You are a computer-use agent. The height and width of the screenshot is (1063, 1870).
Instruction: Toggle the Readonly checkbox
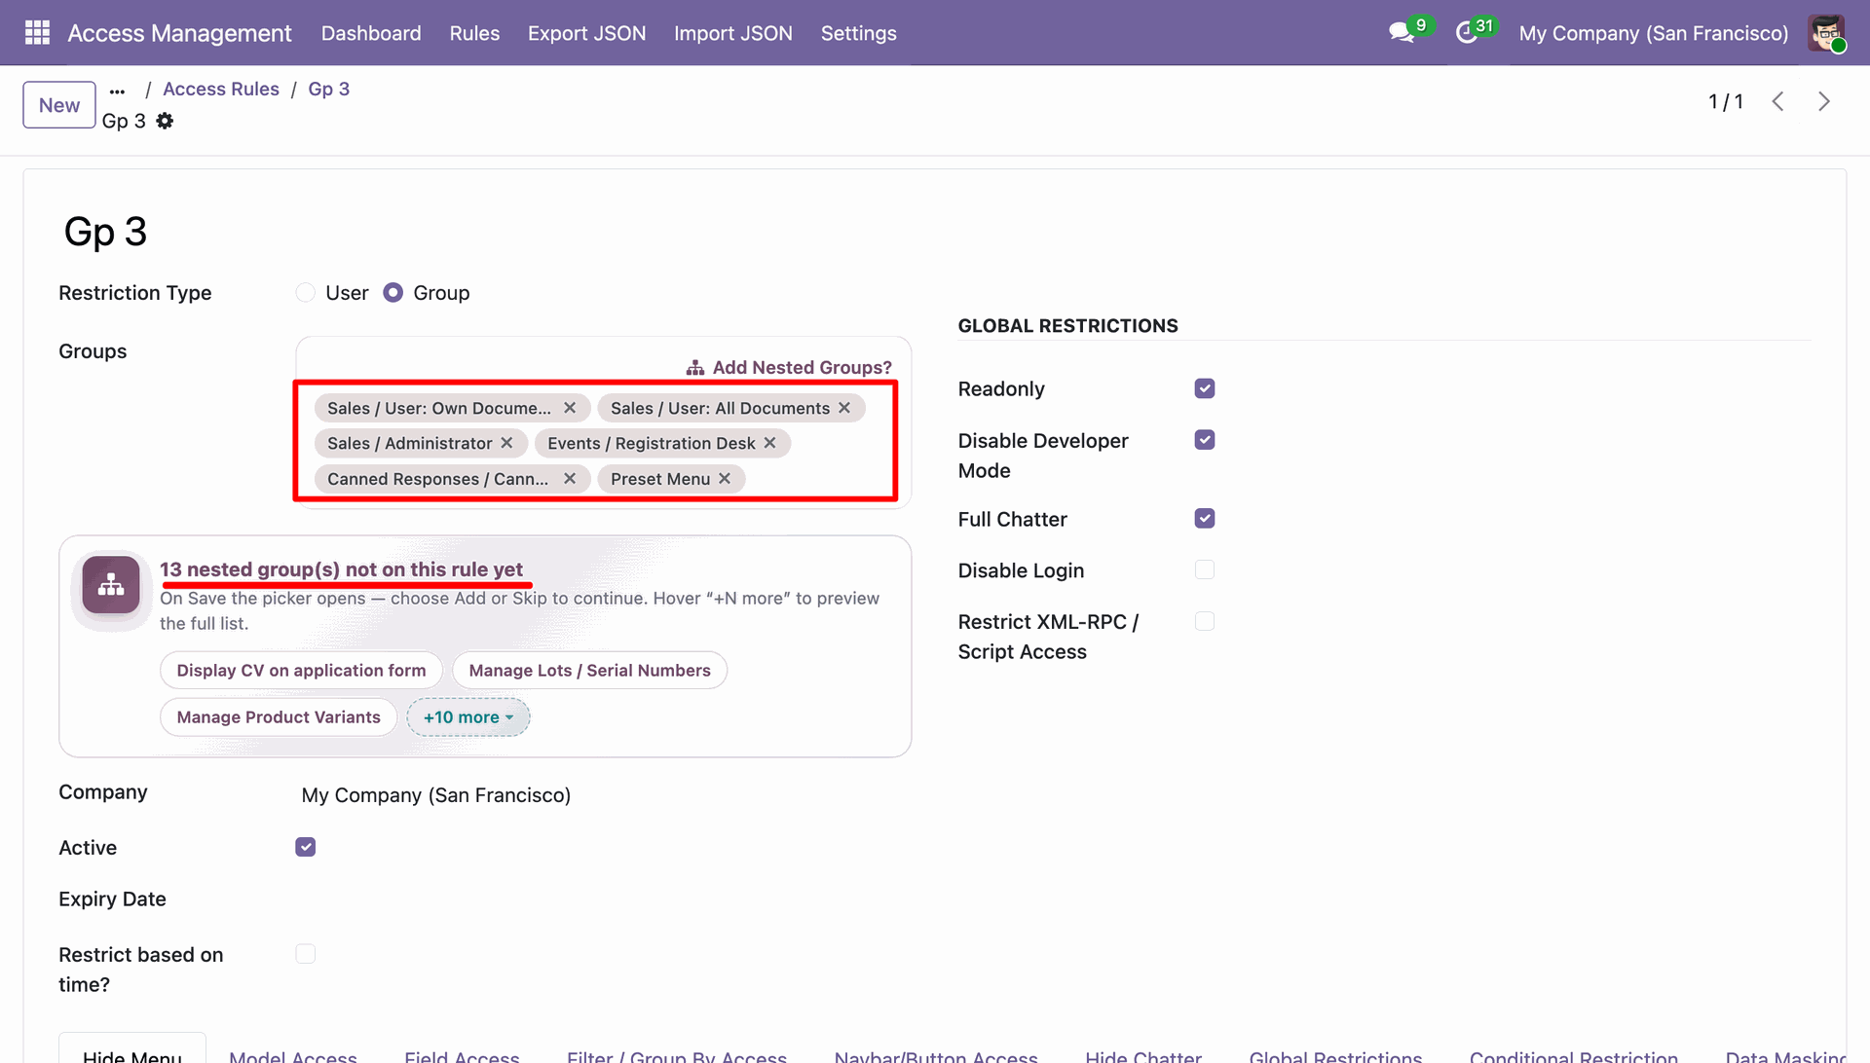1205,388
